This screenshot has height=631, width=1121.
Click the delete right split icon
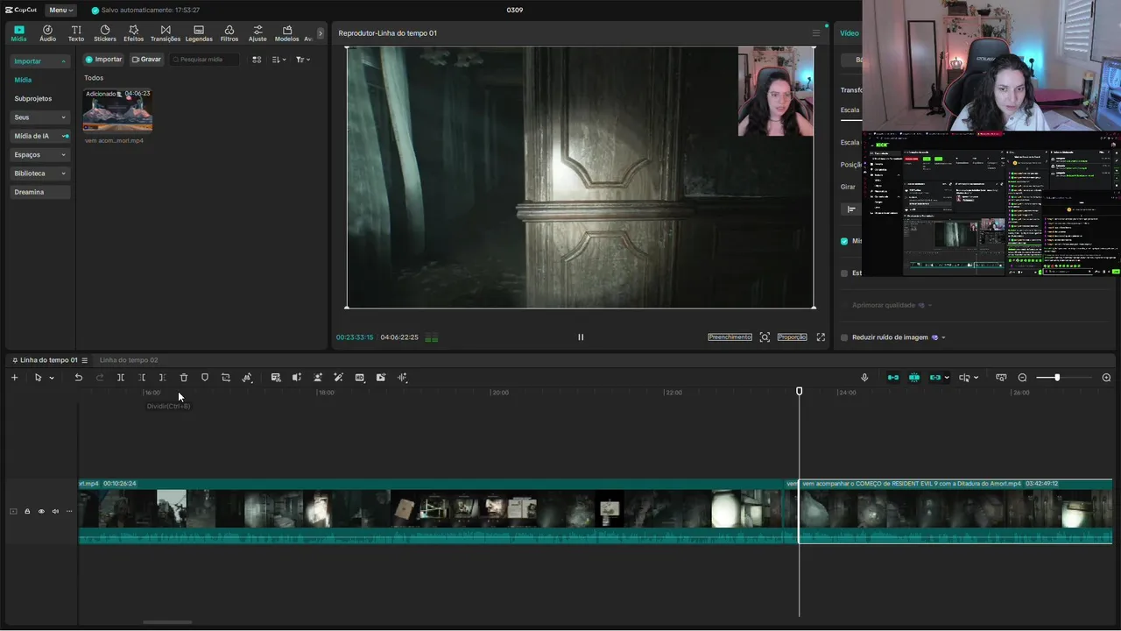[163, 378]
